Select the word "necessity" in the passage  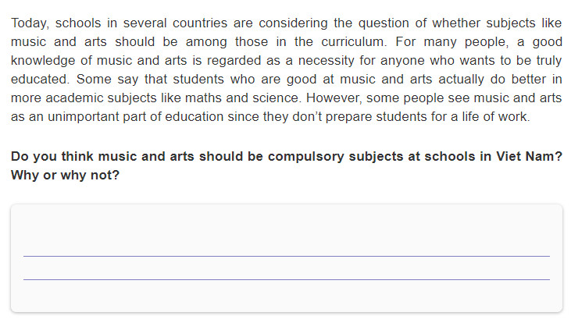[326, 61]
